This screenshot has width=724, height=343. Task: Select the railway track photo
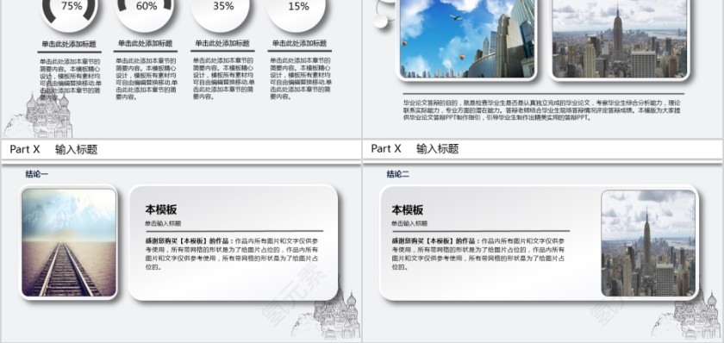coord(69,242)
